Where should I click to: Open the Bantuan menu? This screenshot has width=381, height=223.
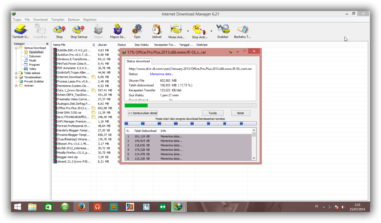pos(74,20)
